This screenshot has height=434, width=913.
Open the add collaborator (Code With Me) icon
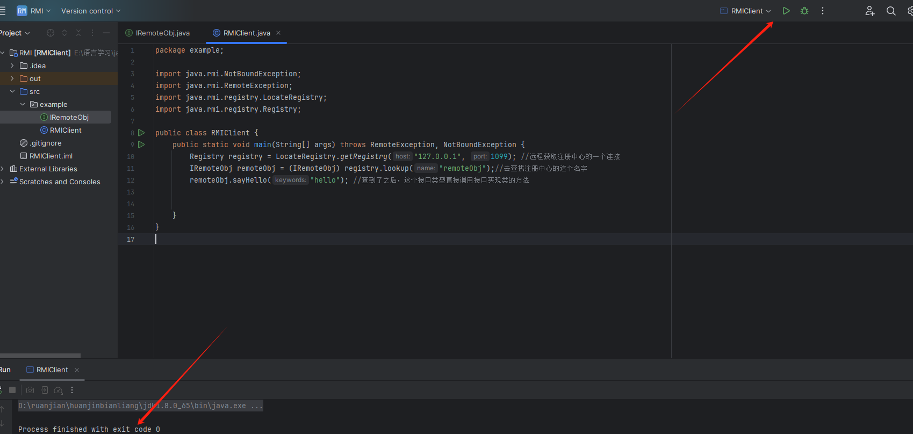coord(869,11)
